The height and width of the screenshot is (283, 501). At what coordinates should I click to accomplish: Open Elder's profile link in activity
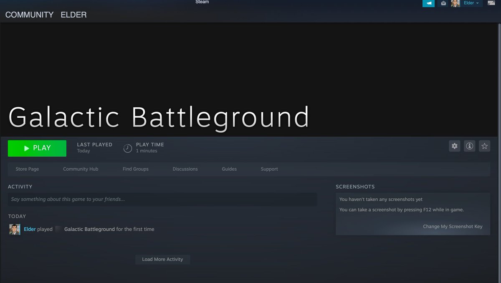pyautogui.click(x=30, y=229)
